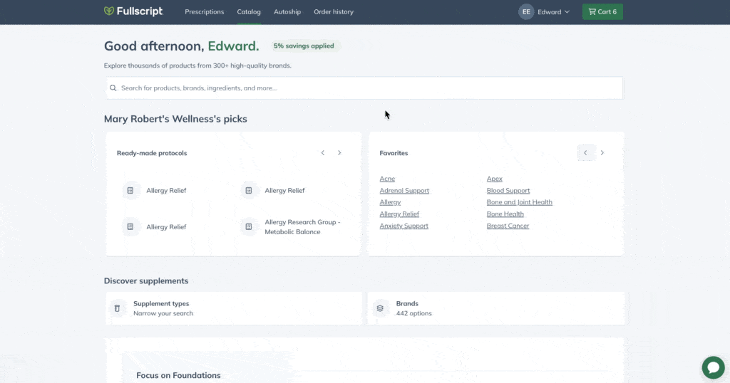Expand the Edward account dropdown
The height and width of the screenshot is (383, 730).
pyautogui.click(x=553, y=11)
